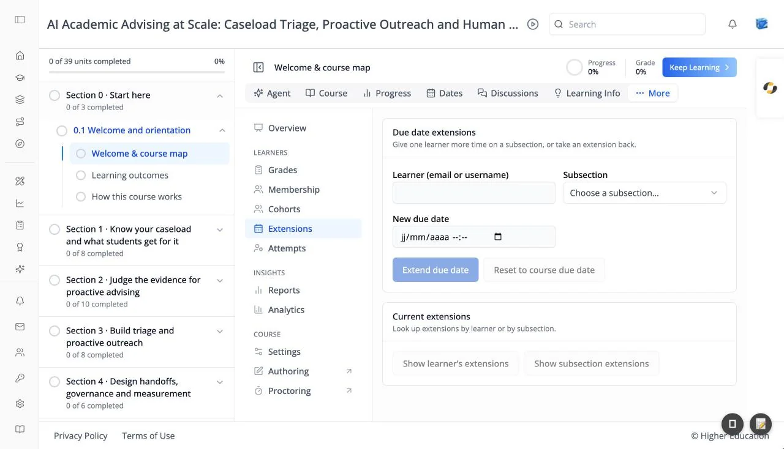Click Show learner's extensions button

tap(456, 363)
